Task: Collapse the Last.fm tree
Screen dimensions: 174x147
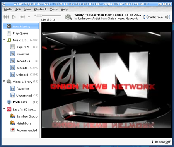Action: point(4,109)
